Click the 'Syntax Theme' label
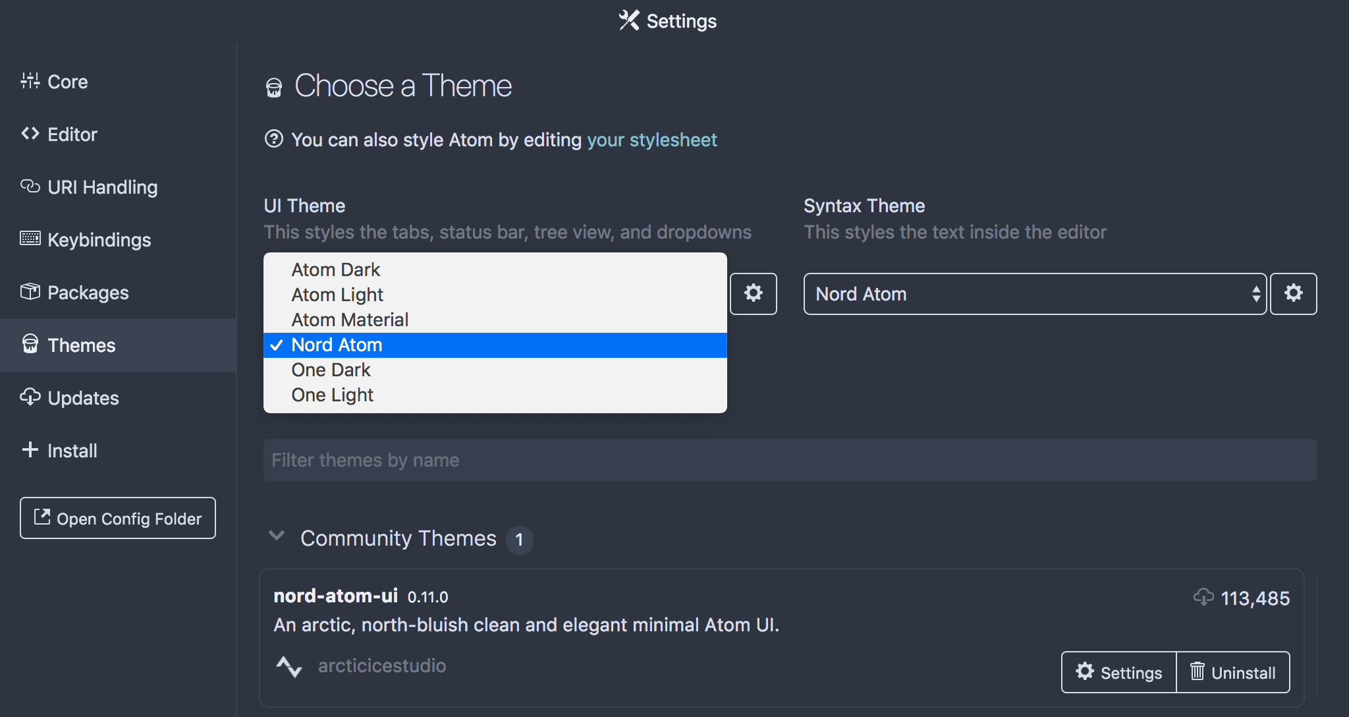The image size is (1349, 717). point(864,206)
